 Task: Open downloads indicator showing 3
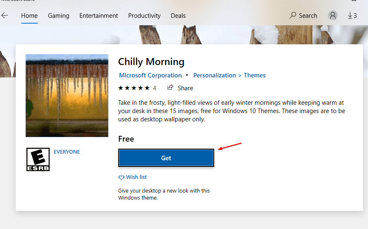click(x=352, y=15)
